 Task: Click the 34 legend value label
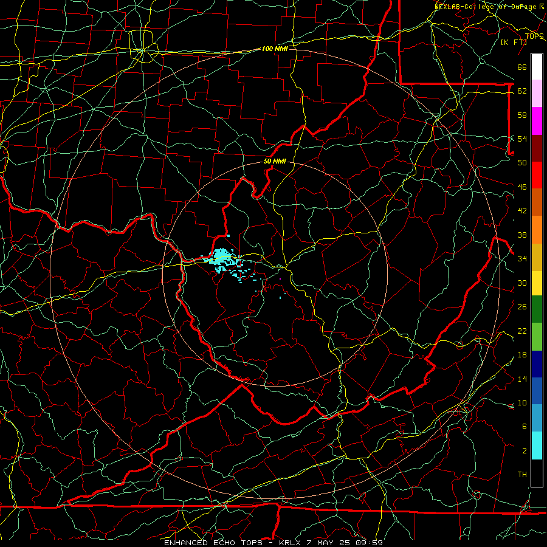tap(522, 258)
